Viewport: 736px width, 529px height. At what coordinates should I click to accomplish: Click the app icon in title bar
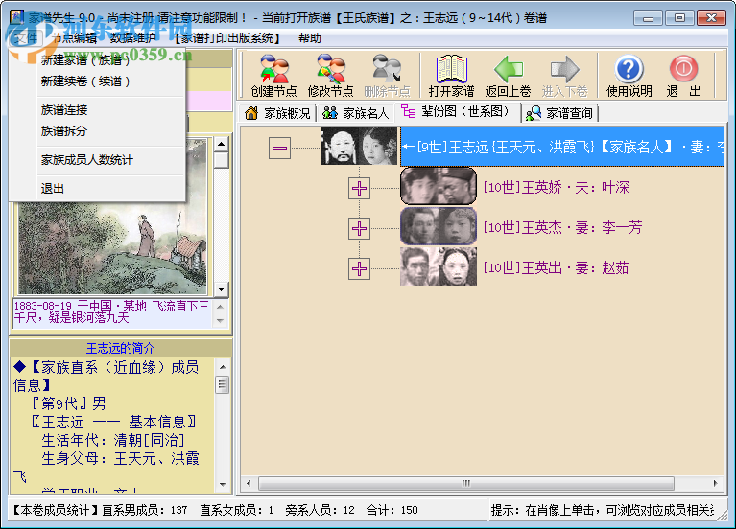(x=16, y=17)
